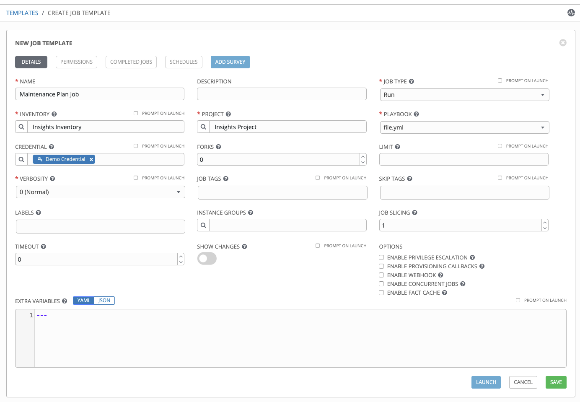Enable Concurrent Jobs checkbox
This screenshot has height=402, width=580.
coord(381,284)
